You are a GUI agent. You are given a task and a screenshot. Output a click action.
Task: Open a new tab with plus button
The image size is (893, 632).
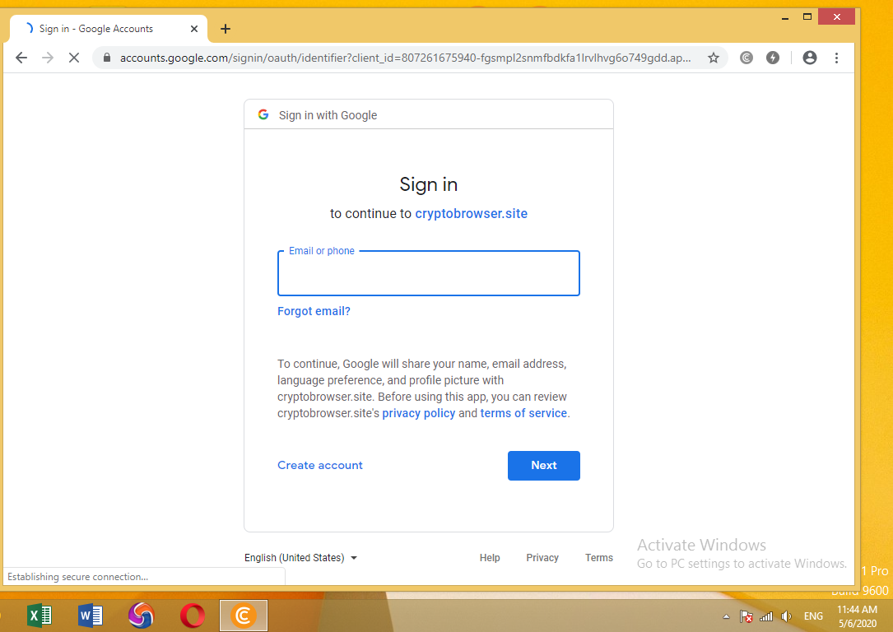click(226, 29)
